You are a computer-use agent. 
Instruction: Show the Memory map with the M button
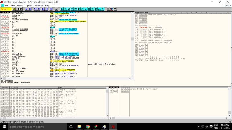[69, 9]
